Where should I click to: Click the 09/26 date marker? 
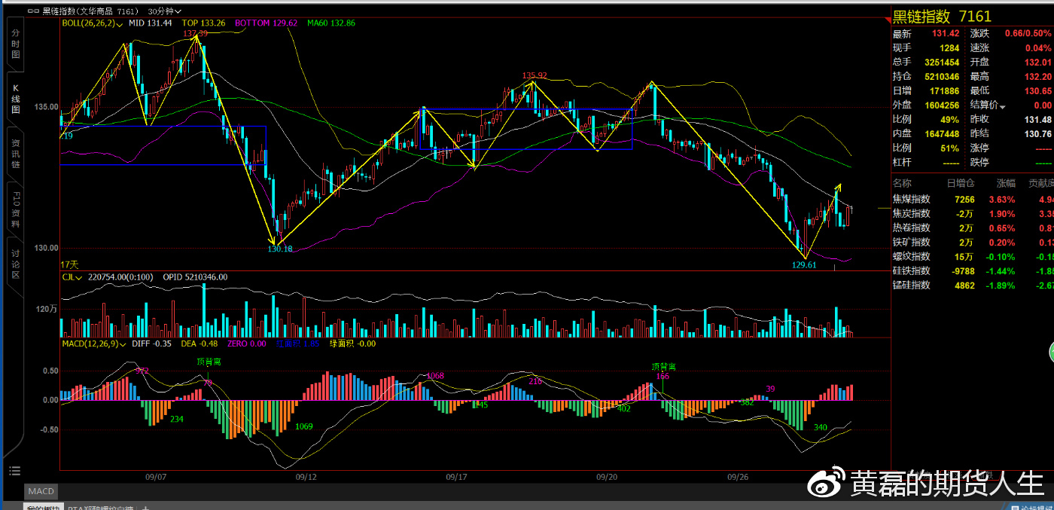point(738,477)
